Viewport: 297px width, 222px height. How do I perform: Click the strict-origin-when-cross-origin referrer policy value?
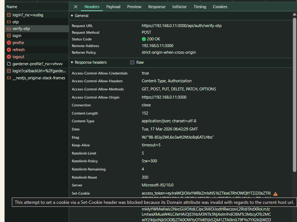click(x=169, y=52)
